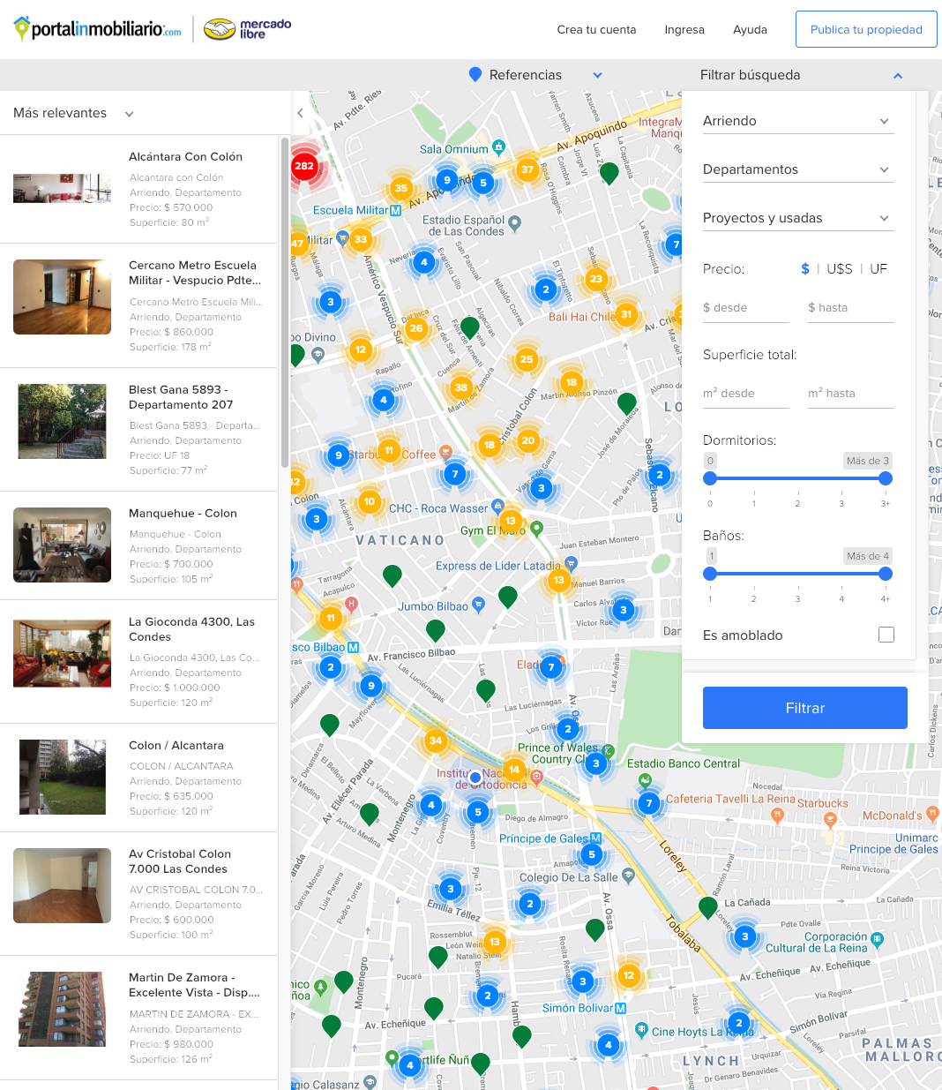
Task: Click the Estadio Español location pin
Action: click(x=515, y=223)
